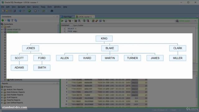Screen dimensions: 199x112
Task: Click the binoculars Find DB Object icon
Action: [52, 11]
